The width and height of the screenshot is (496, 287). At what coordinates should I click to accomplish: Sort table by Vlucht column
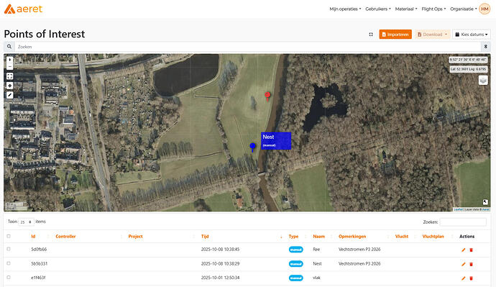(x=402, y=237)
